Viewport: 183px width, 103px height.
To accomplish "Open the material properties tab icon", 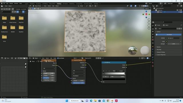I will tap(153, 63).
